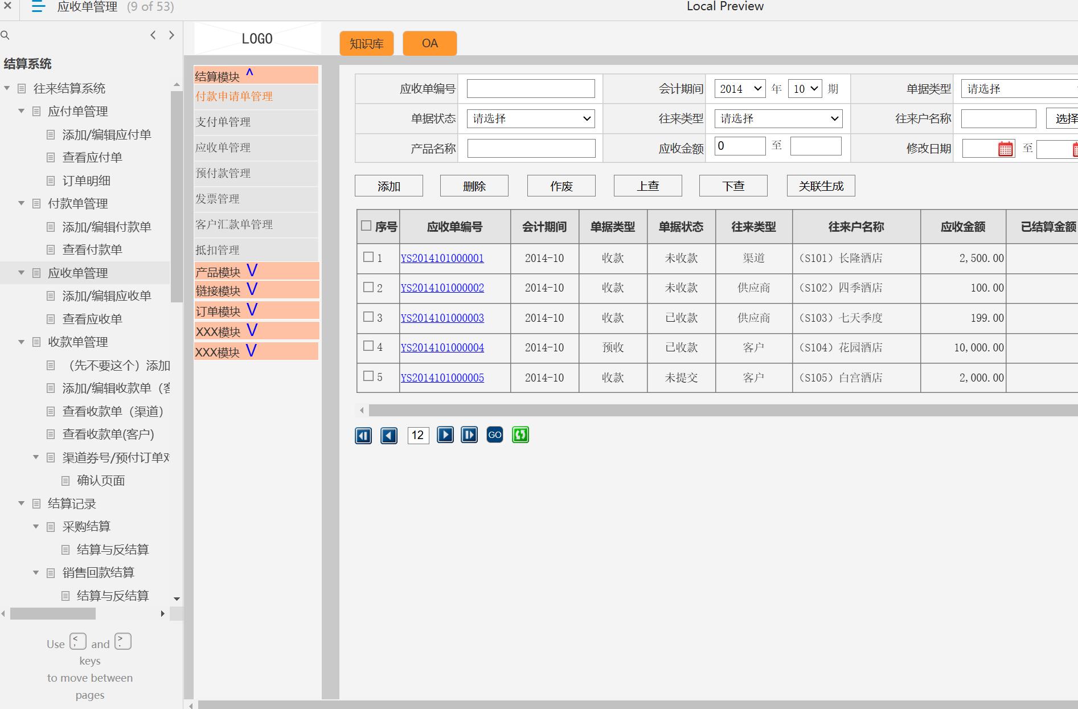Click the OA button
The width and height of the screenshot is (1078, 709).
pyautogui.click(x=430, y=43)
